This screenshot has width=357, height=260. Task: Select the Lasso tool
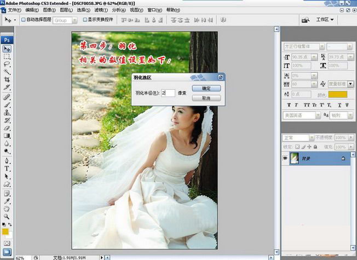[7, 64]
